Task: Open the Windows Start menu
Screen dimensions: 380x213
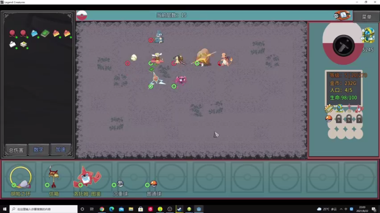Action: (4, 209)
